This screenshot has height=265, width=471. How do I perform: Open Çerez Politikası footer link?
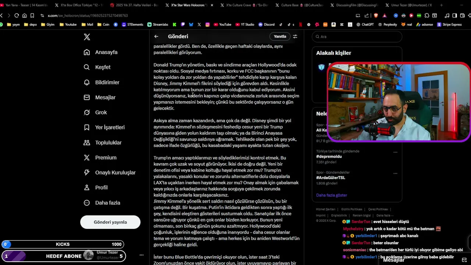point(378,209)
